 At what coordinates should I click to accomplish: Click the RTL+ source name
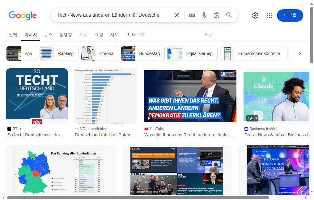[17, 129]
